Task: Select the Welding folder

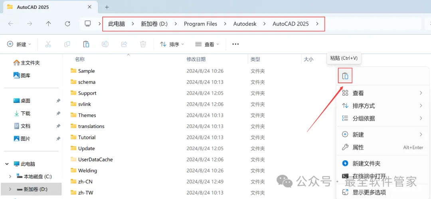Action: [x=84, y=170]
